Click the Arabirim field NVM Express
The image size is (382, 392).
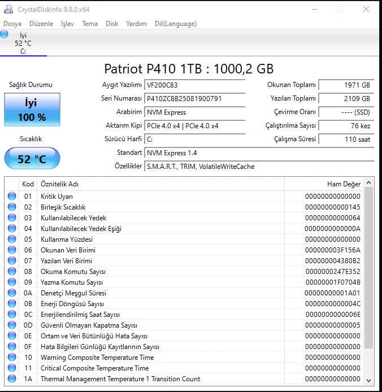tap(194, 112)
